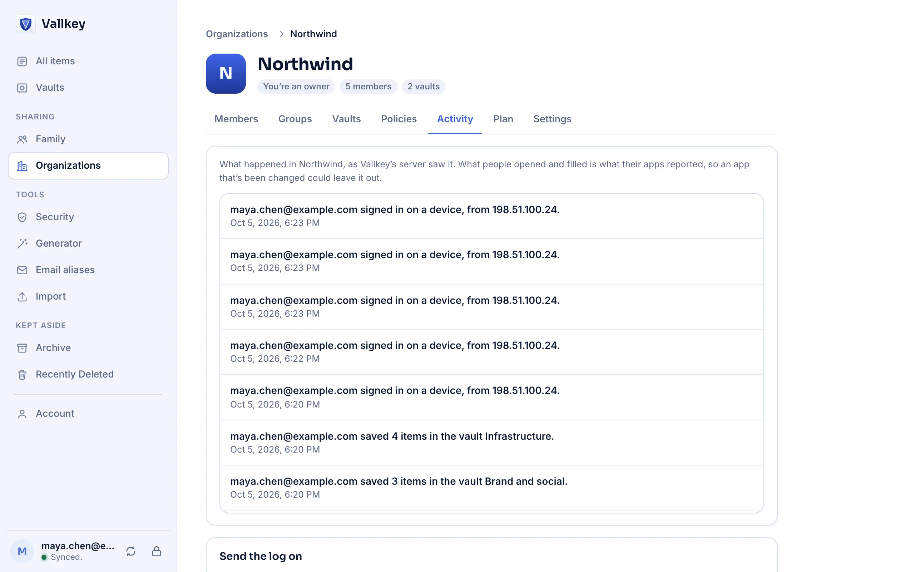This screenshot has width=915, height=572.
Task: Click the 2 vaults badge
Action: point(424,87)
